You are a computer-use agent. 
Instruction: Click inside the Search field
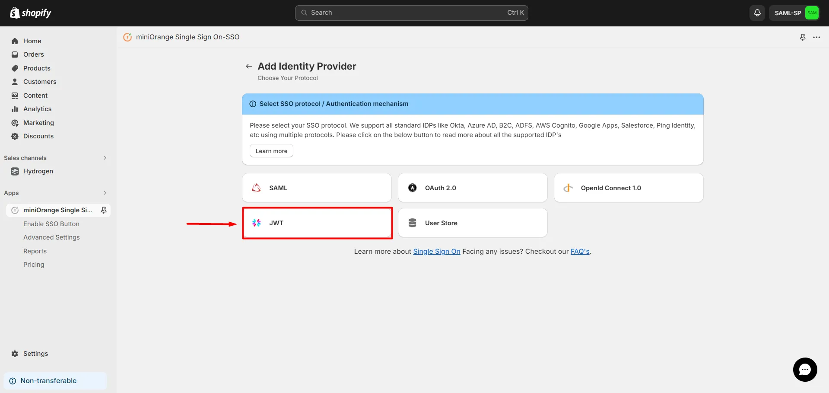coord(410,13)
